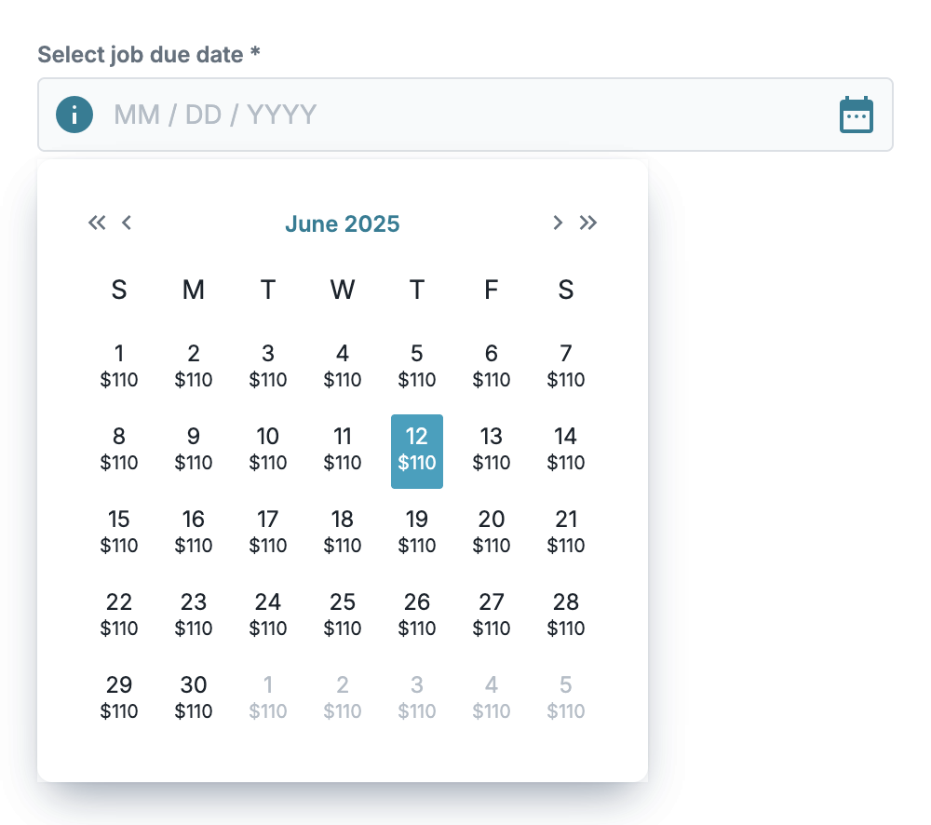Choose Tuesday June 24
This screenshot has height=825, width=931.
tap(268, 615)
